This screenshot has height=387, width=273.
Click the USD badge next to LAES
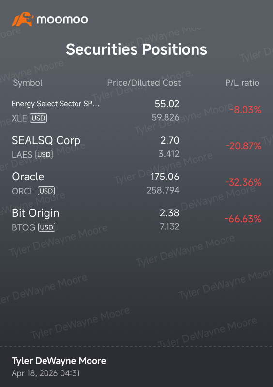pos(44,155)
